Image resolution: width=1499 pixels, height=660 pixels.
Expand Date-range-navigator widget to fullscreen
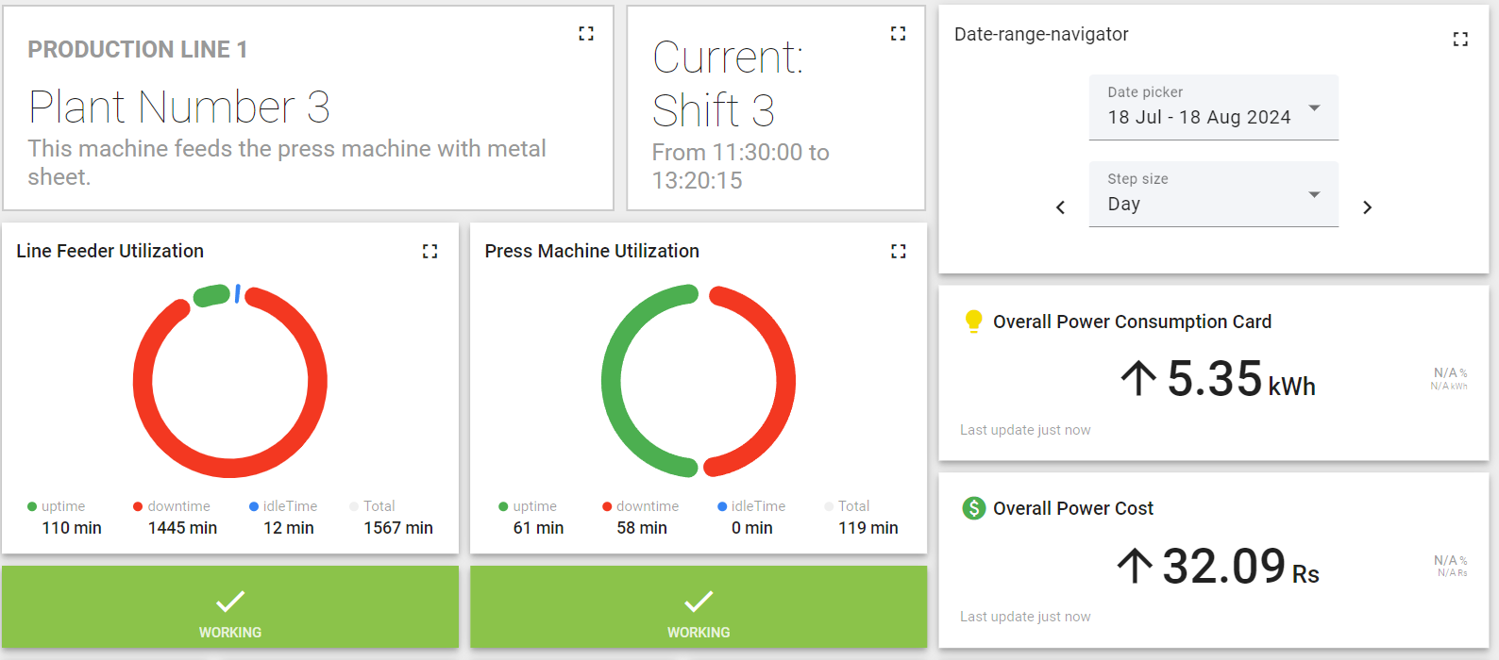click(1459, 40)
